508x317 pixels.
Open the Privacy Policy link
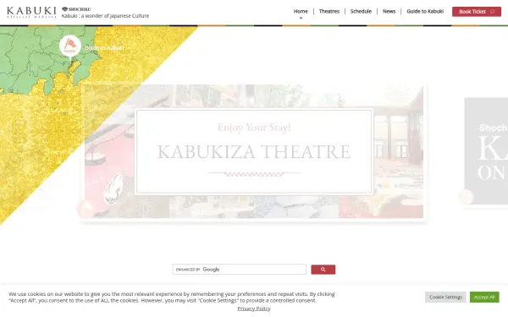(x=254, y=309)
